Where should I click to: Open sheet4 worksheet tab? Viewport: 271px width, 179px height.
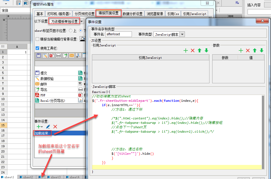(73, 177)
